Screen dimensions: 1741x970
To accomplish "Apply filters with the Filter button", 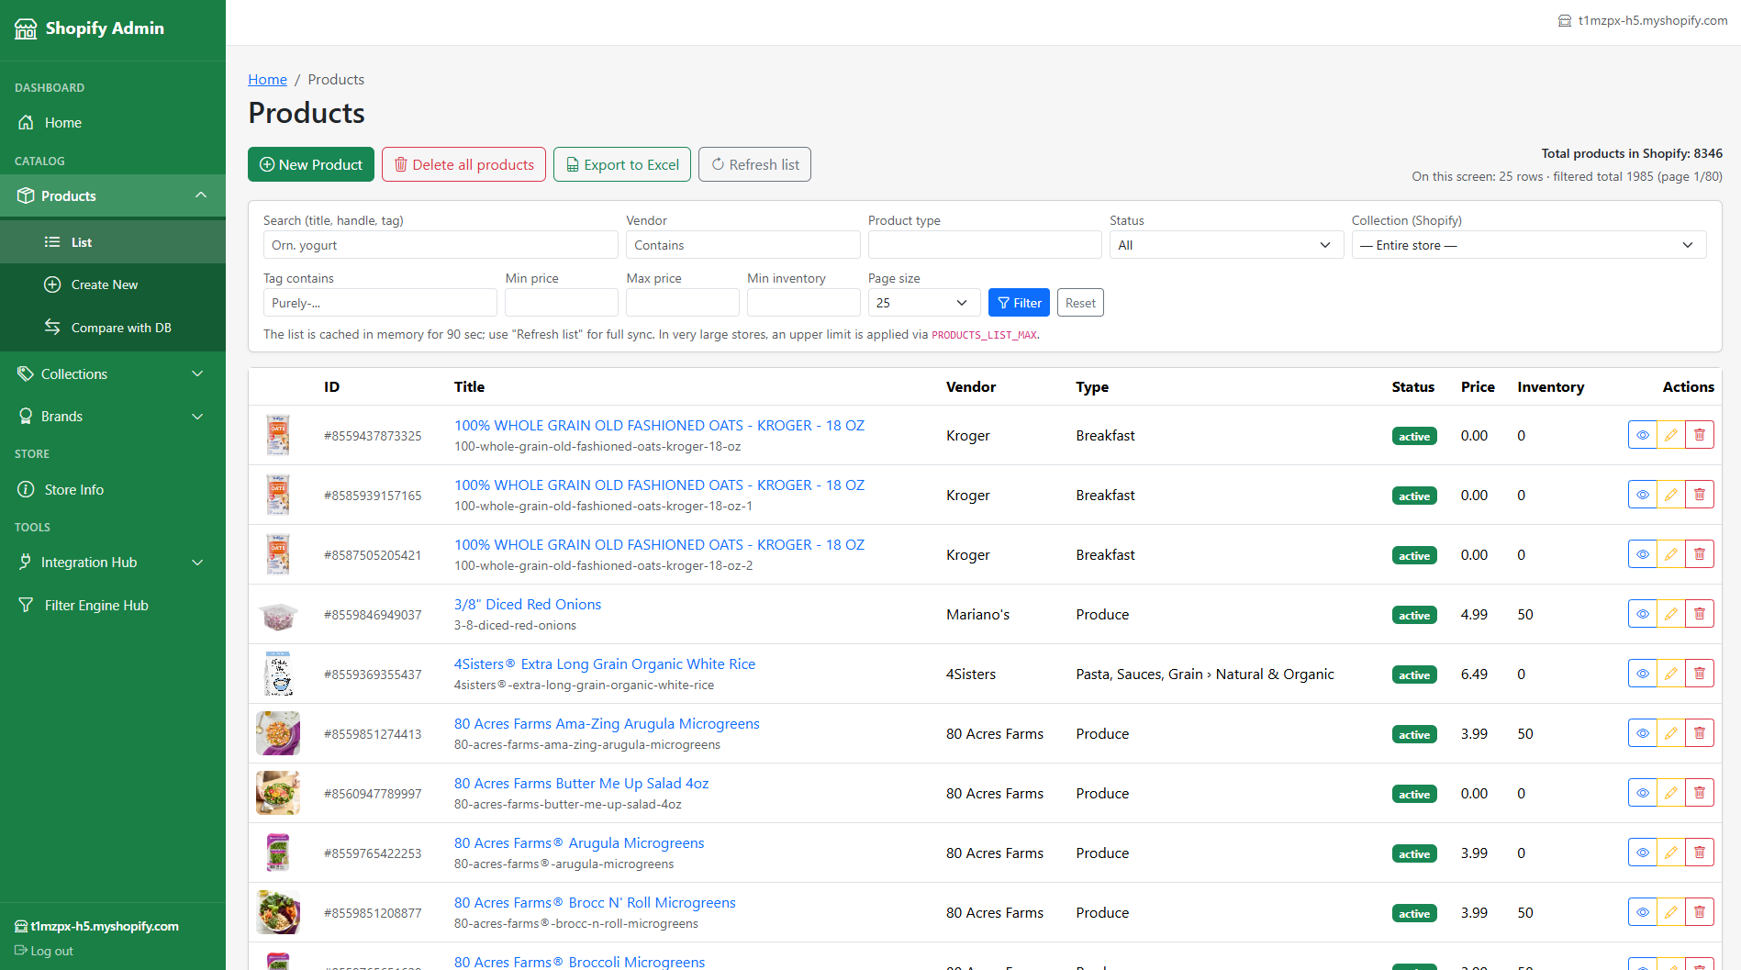I will click(x=1019, y=303).
